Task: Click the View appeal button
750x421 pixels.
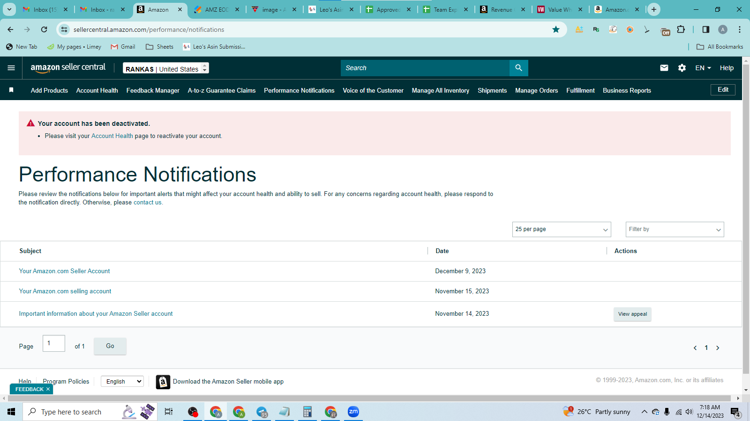Action: [632, 314]
